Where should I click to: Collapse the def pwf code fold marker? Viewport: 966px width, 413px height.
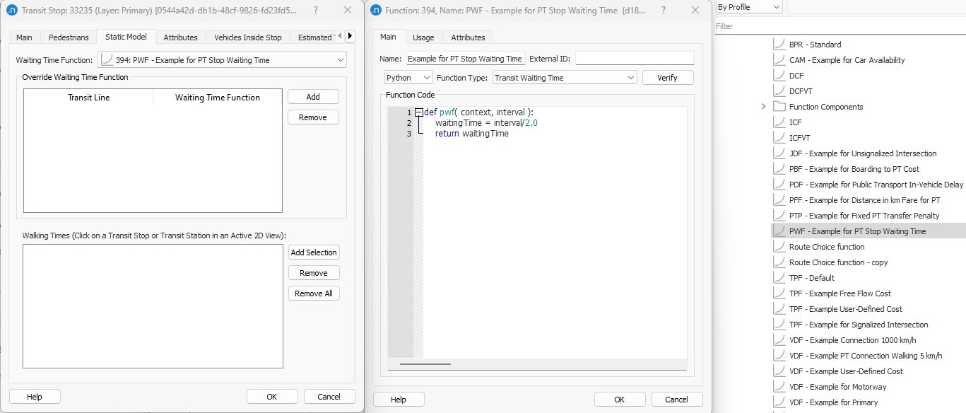[x=419, y=112]
